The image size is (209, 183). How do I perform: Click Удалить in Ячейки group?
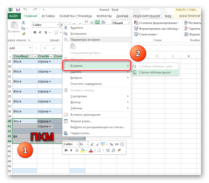193,28
